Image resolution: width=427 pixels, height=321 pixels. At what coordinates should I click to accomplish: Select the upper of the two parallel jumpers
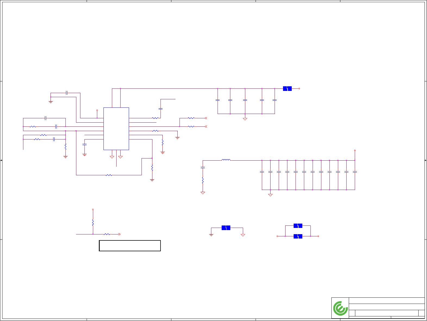[298, 226]
